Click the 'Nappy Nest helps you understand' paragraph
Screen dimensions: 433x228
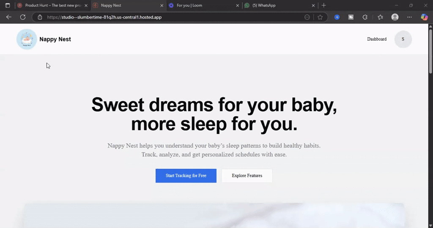pos(214,150)
